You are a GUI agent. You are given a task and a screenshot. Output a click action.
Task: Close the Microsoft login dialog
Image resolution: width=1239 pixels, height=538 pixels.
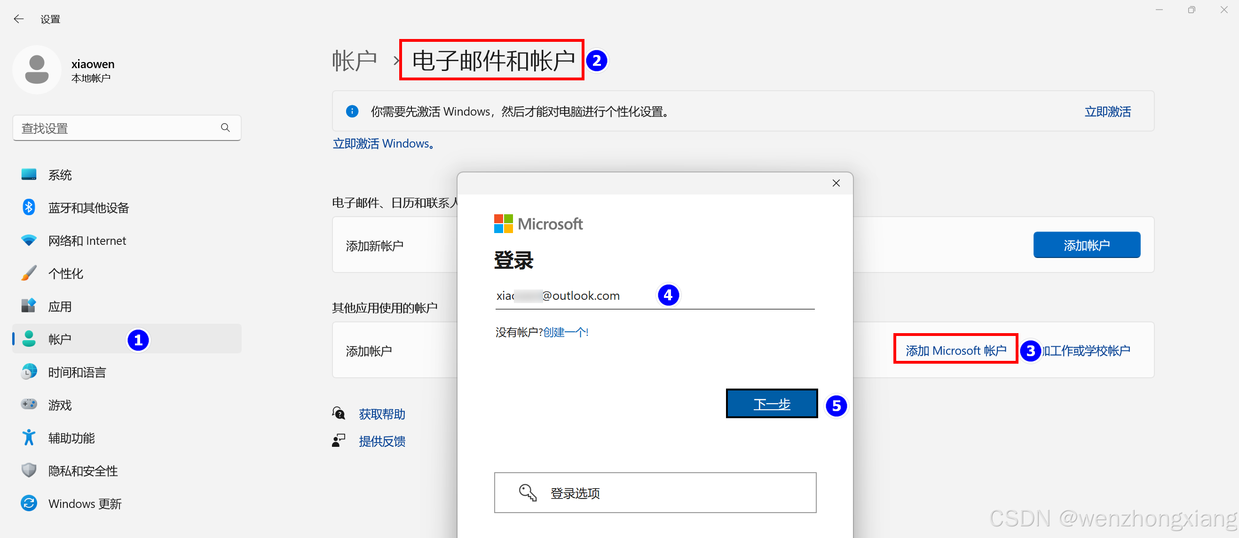click(836, 183)
